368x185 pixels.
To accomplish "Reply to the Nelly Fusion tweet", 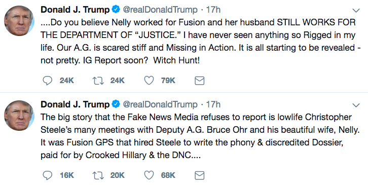I will (x=48, y=81).
